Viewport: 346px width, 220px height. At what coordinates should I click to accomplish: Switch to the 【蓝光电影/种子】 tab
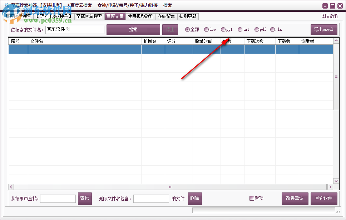[x=54, y=16]
